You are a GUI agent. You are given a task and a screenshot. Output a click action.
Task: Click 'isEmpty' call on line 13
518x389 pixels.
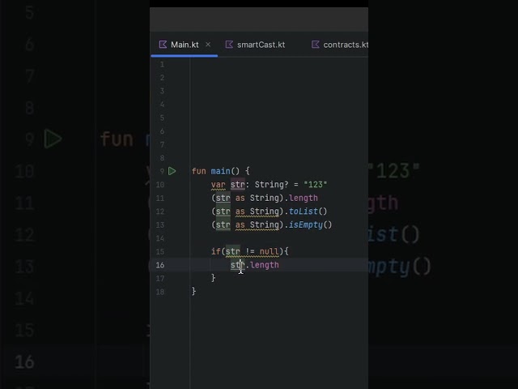[306, 225]
